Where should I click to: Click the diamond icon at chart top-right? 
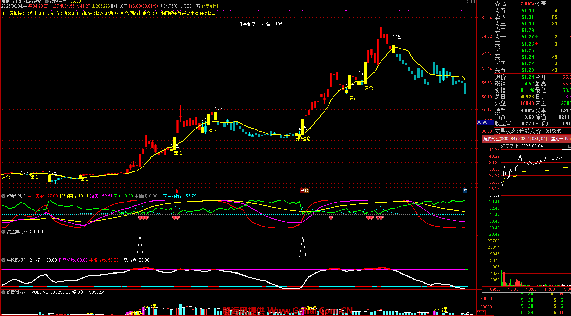[x=467, y=2]
